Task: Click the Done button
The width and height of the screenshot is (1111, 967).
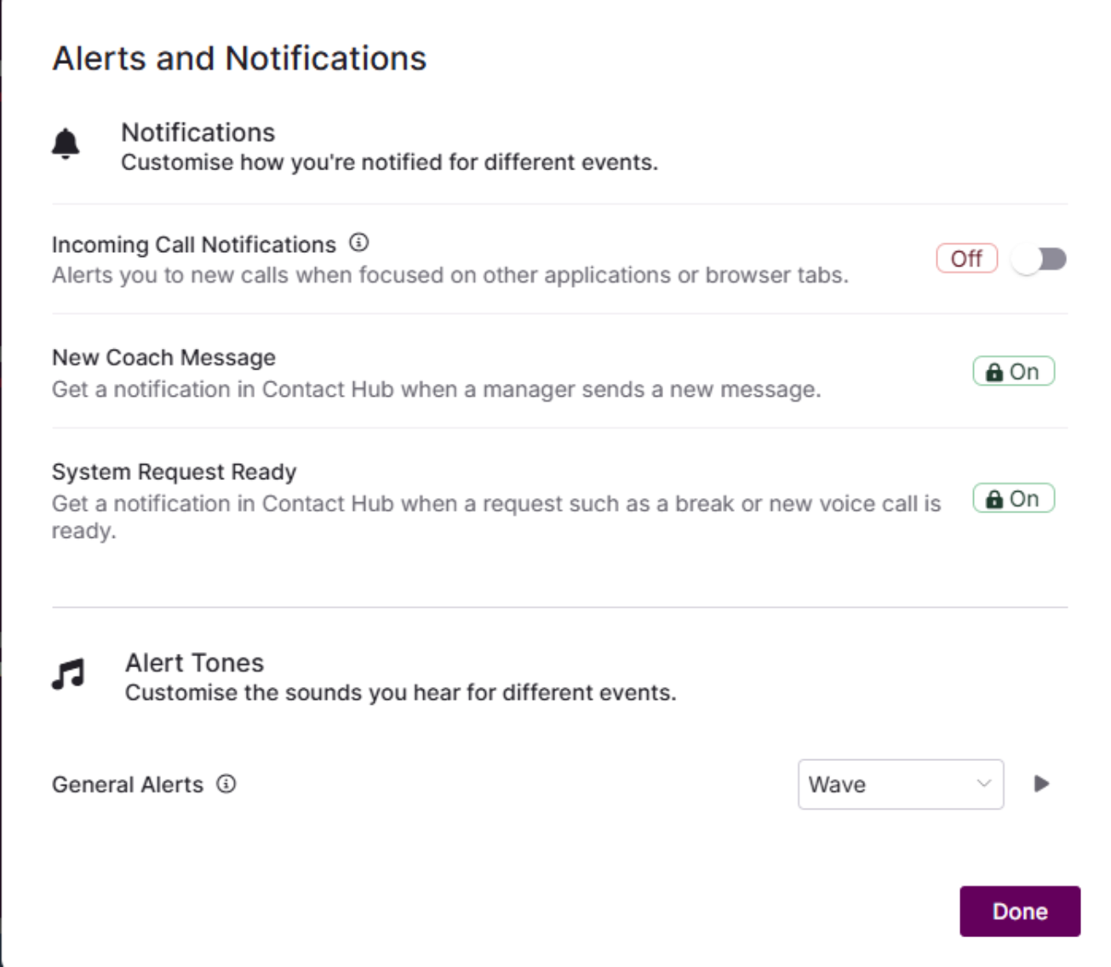Action: coord(1020,912)
